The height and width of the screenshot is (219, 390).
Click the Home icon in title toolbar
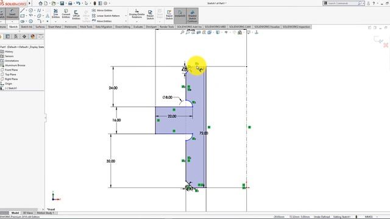[x=41, y=3]
